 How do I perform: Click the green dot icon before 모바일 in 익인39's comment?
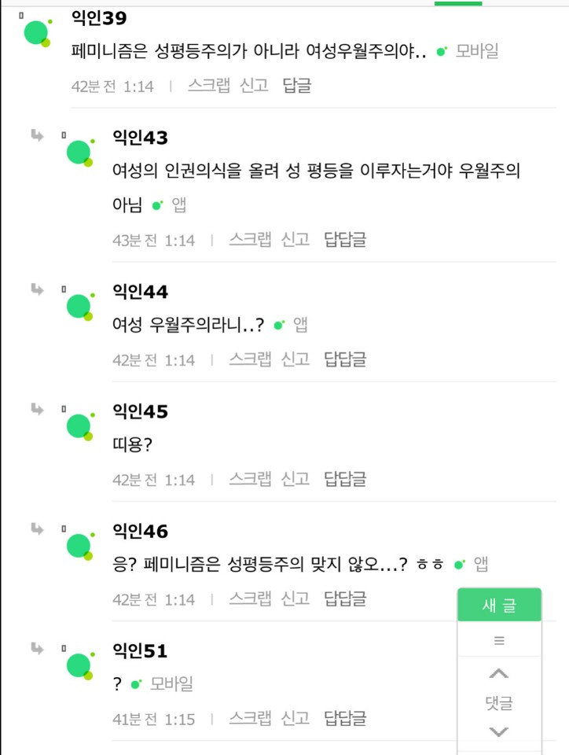click(442, 52)
